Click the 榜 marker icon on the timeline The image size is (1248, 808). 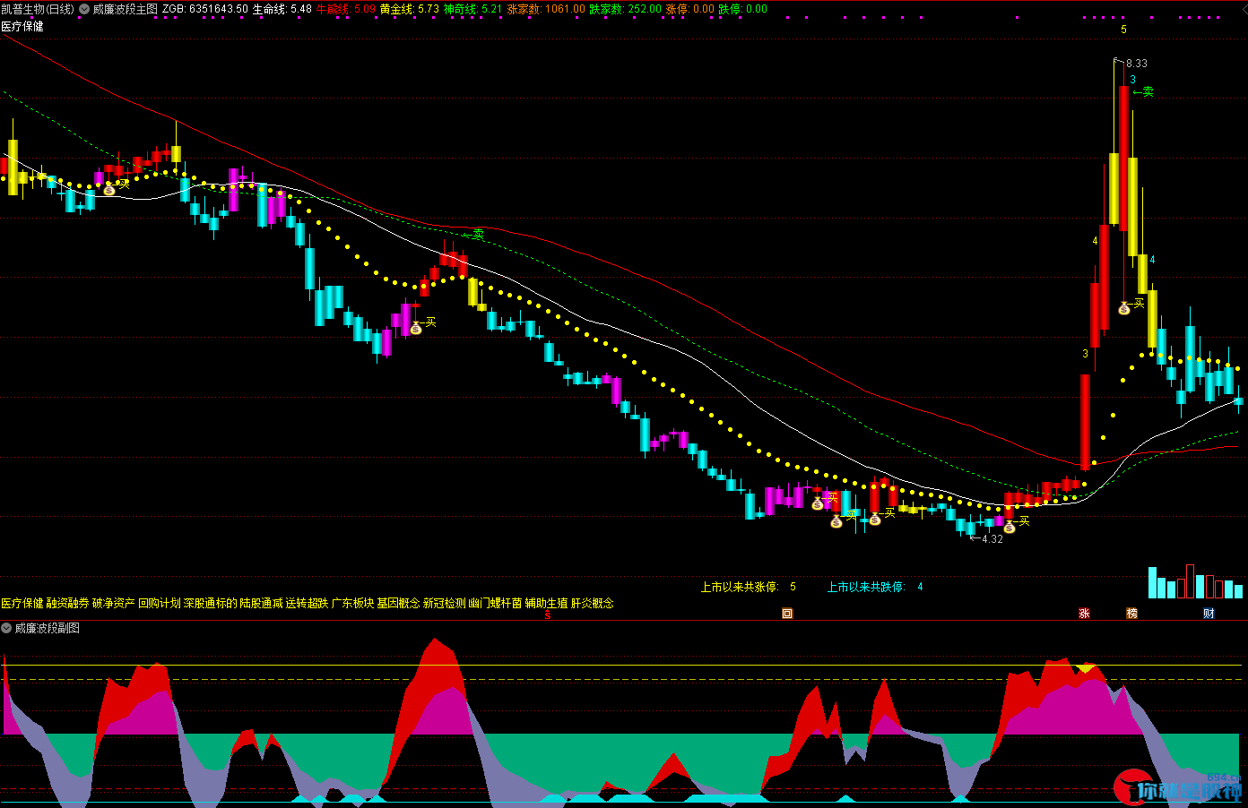click(1131, 614)
